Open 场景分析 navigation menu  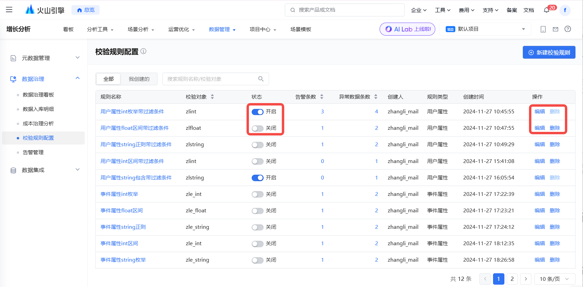(x=141, y=29)
